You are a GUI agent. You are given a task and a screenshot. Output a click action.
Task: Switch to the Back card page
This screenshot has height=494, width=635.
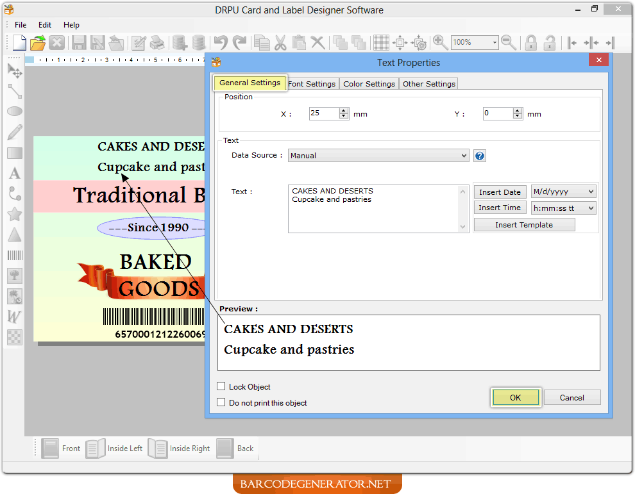(235, 449)
